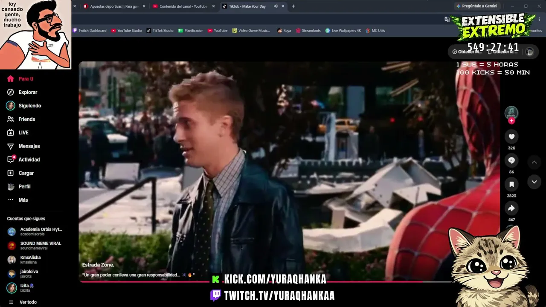
Task: Click Pregúntale a Gemini button
Action: (x=476, y=6)
